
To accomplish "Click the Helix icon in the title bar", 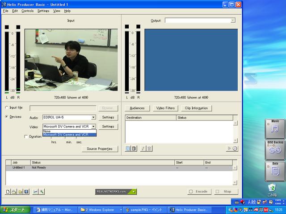I will 4,4.
